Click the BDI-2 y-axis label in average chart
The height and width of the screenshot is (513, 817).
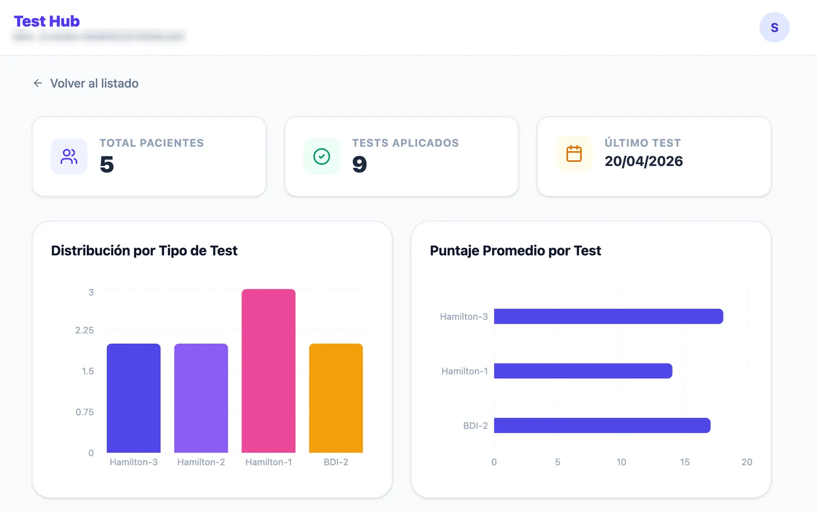pos(475,426)
